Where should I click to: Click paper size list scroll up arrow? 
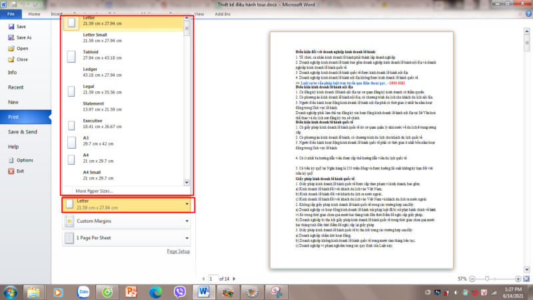pos(187,18)
